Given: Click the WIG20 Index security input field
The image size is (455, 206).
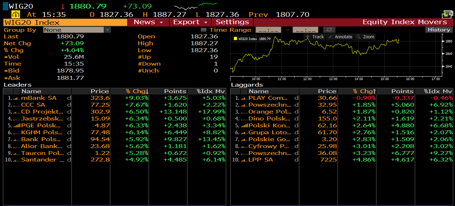Looking at the screenshot, I should (x=65, y=22).
